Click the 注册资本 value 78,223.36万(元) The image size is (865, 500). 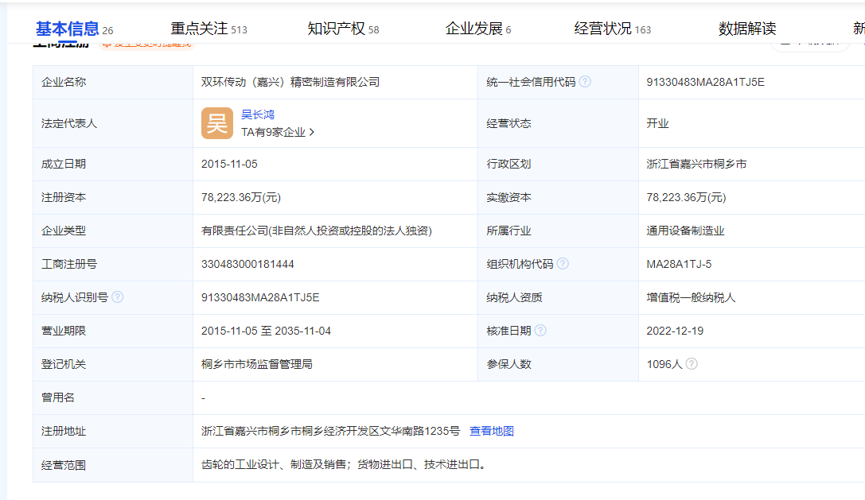click(241, 197)
